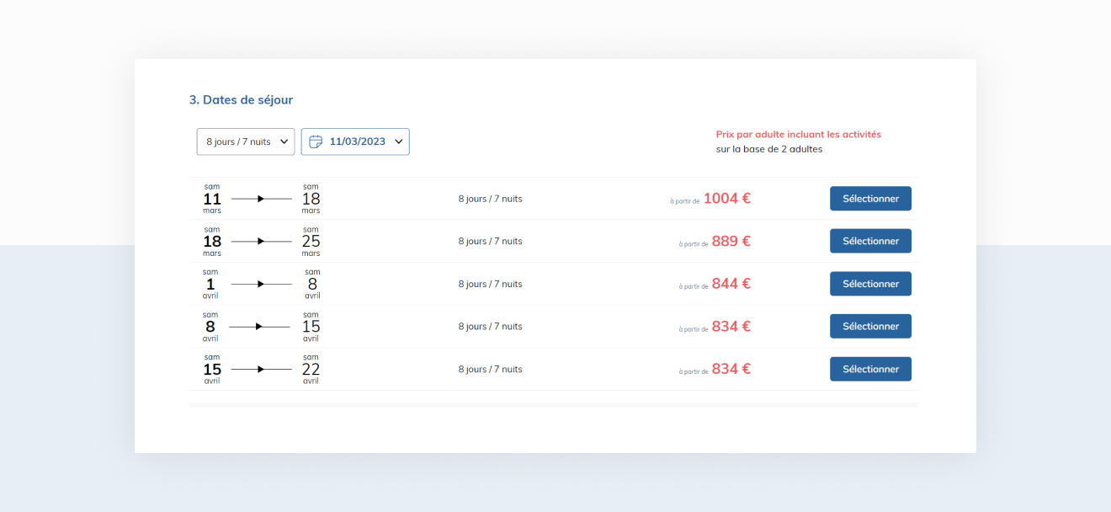This screenshot has height=512, width=1111.
Task: Click the arrow between 8 avril and 15 avril
Action: tap(259, 326)
